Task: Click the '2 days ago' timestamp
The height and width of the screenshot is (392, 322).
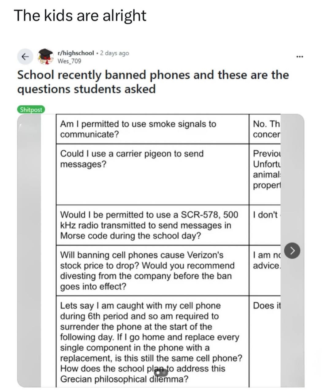Action: click(114, 53)
